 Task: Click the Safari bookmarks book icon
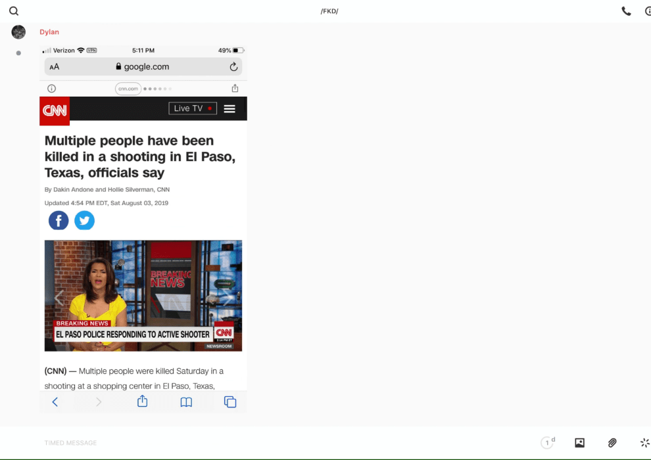click(186, 402)
